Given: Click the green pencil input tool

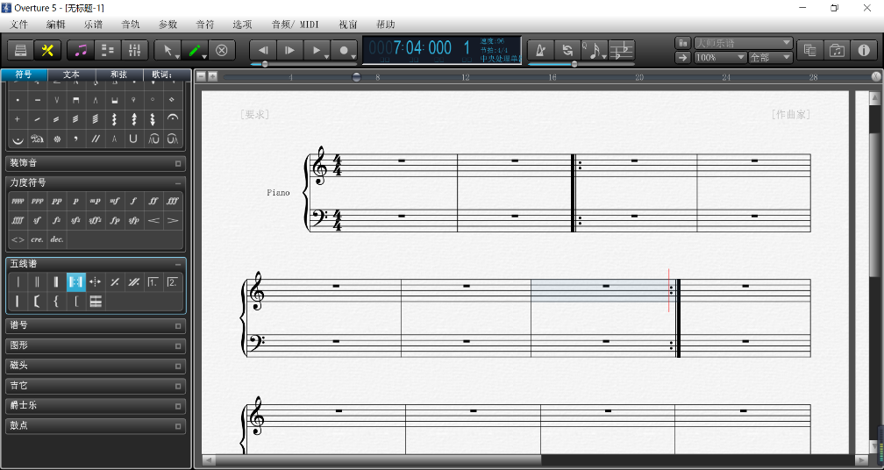Looking at the screenshot, I should (x=195, y=50).
